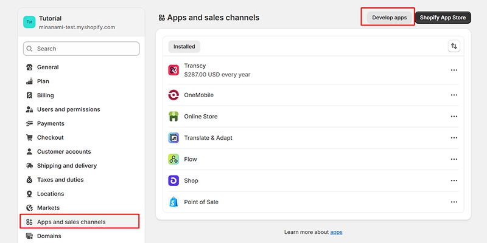The height and width of the screenshot is (243, 487).
Task: Click the Transcy app icon
Action: tap(173, 70)
